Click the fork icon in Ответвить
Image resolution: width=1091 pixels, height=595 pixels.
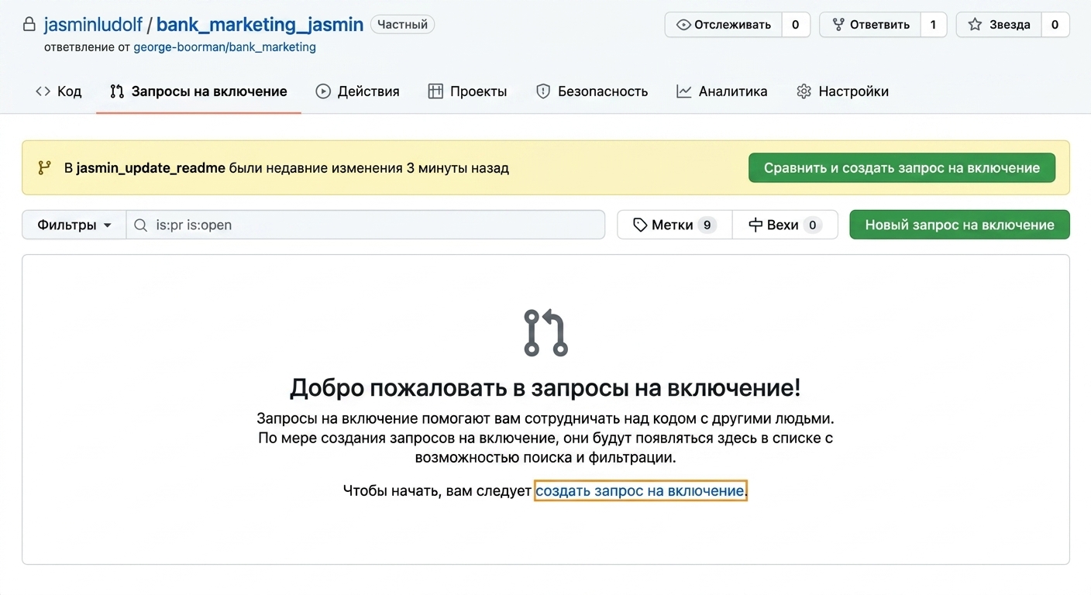(838, 25)
